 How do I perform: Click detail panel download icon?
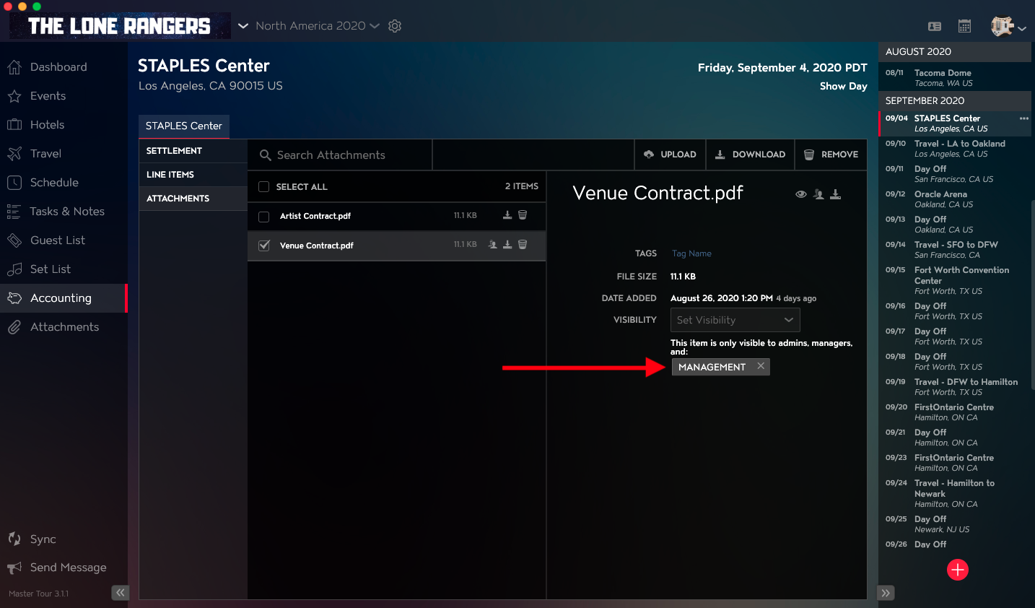point(836,194)
